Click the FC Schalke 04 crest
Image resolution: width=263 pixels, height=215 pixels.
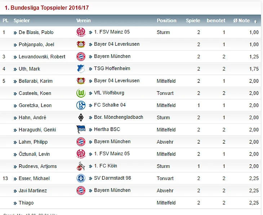[81, 105]
